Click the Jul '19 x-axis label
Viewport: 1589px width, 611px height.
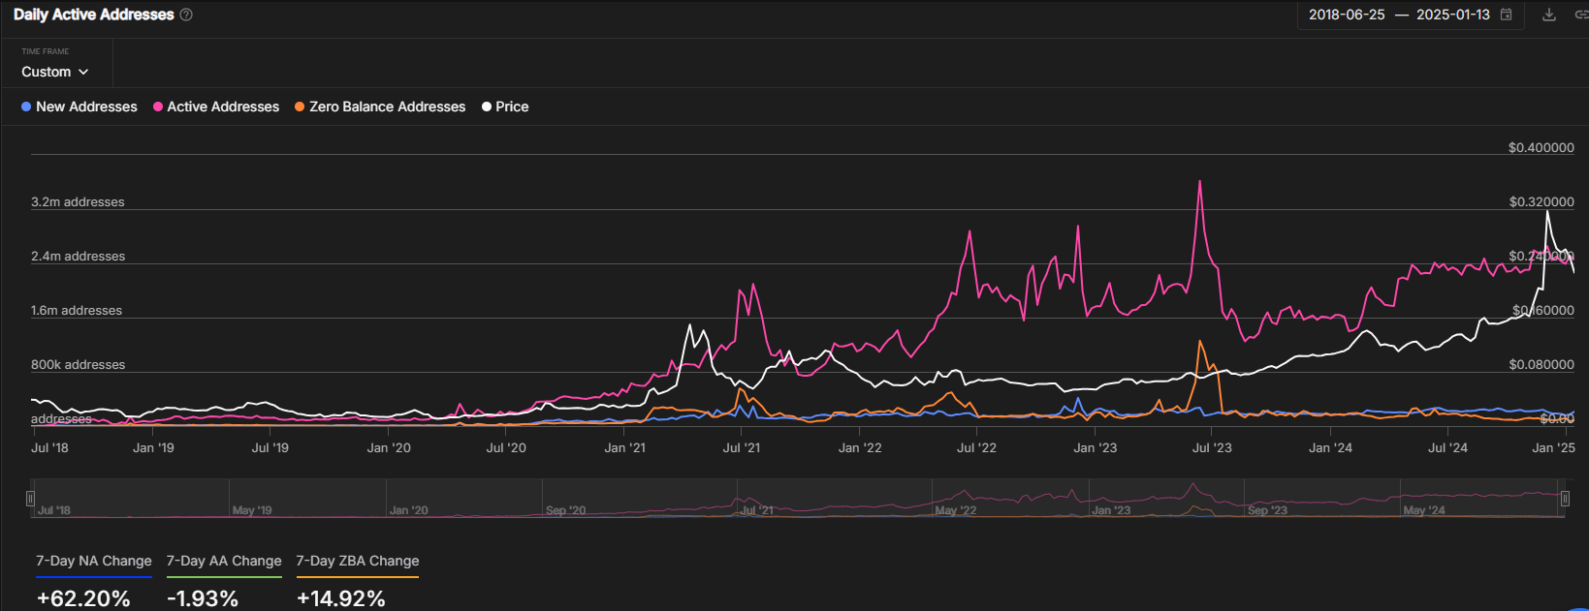tap(270, 448)
